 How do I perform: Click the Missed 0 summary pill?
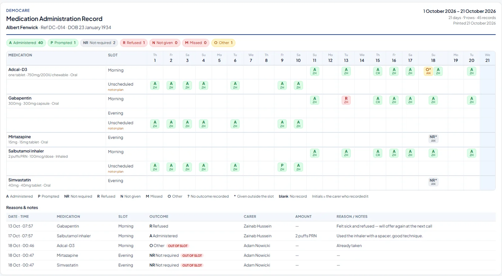point(196,43)
